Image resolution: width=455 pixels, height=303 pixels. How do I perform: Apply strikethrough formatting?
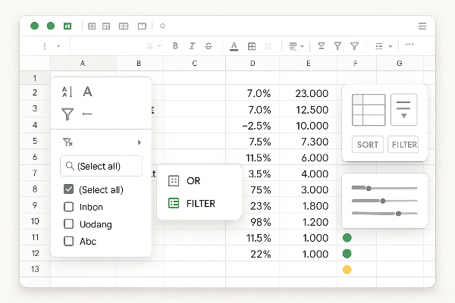point(209,45)
